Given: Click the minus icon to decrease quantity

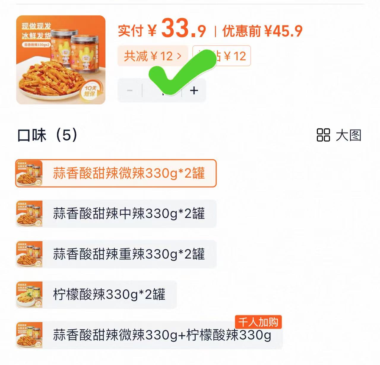Looking at the screenshot, I should coord(129,91).
